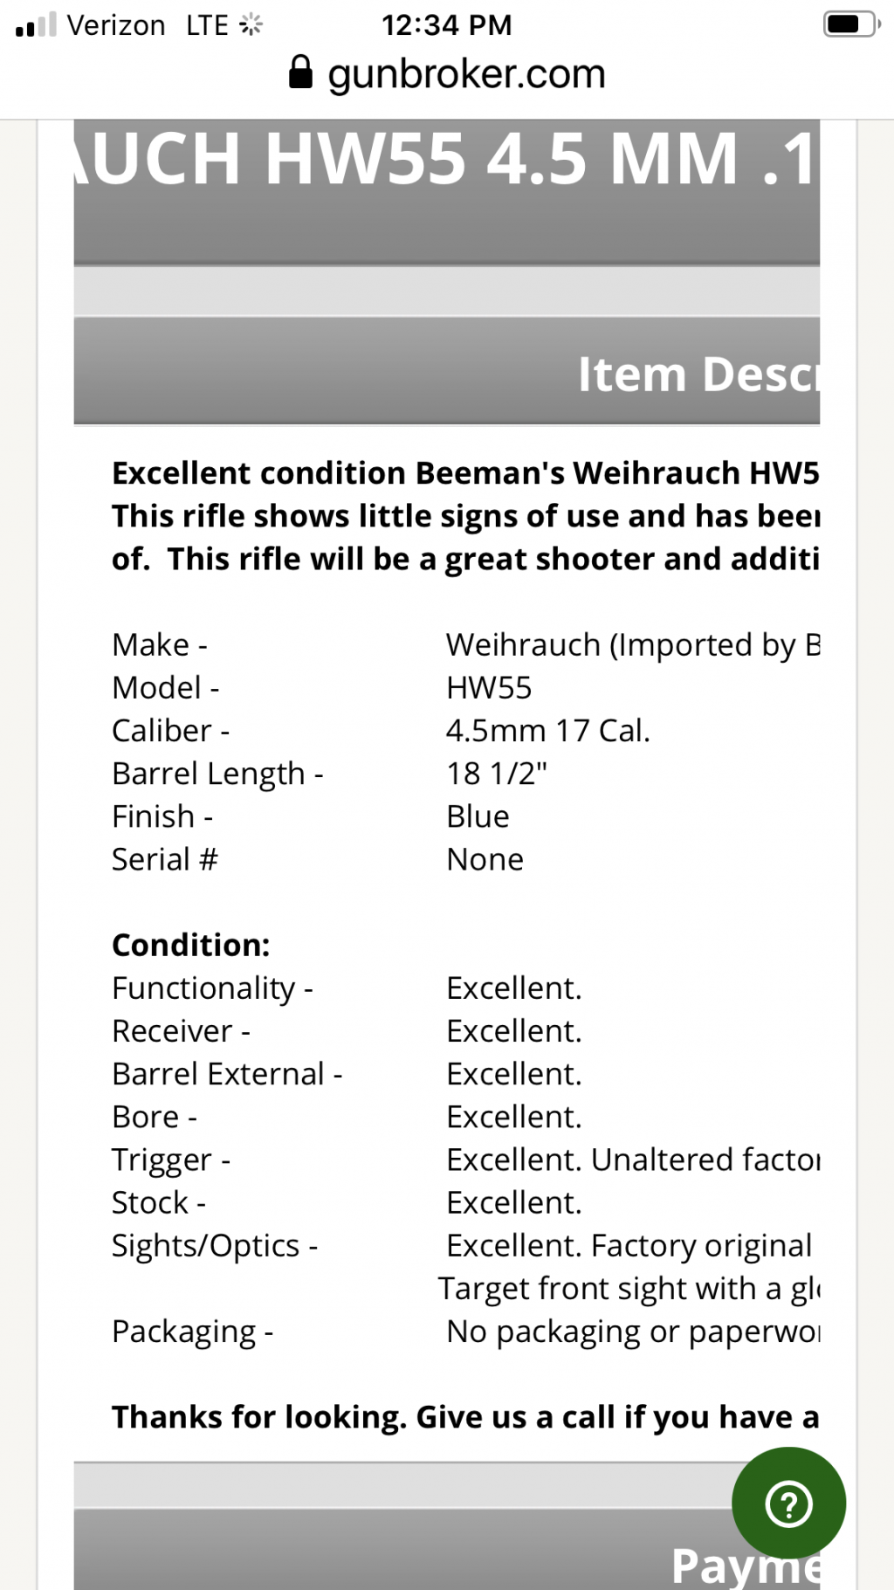The image size is (894, 1590).
Task: Tap the Verizon LTE carrier label
Action: pyautogui.click(x=148, y=24)
